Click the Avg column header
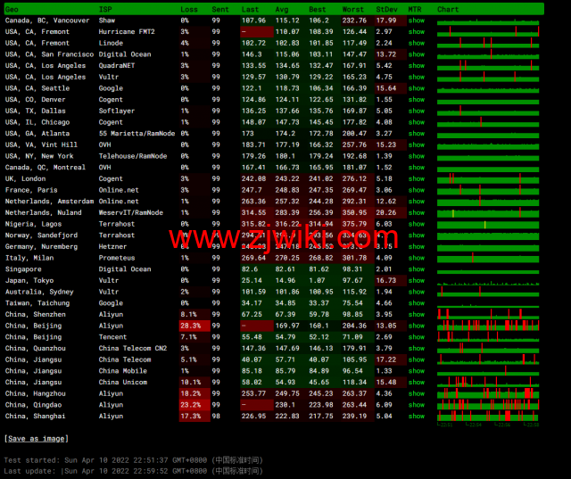Screen dimensions: 571x479 (x=282, y=10)
